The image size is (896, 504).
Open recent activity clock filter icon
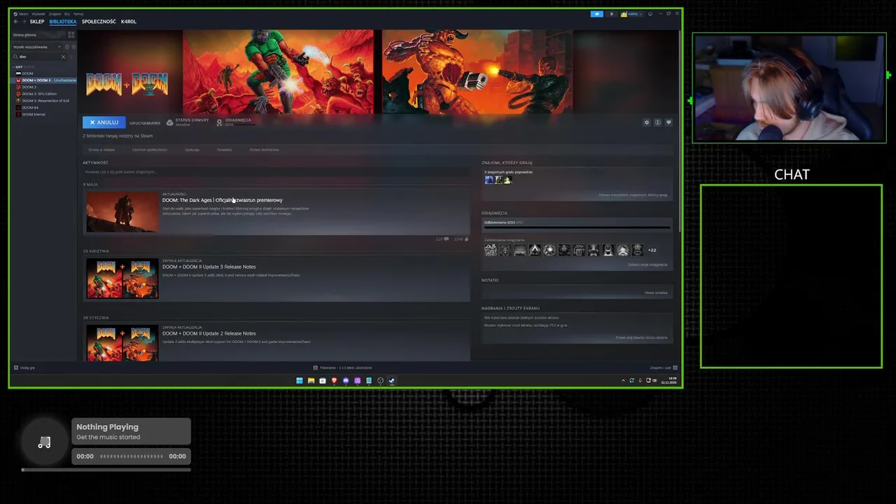point(67,47)
